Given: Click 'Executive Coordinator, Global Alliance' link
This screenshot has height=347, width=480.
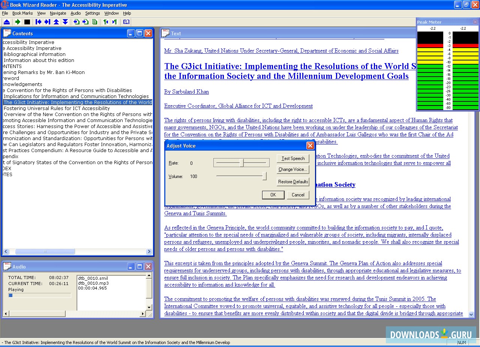Looking at the screenshot, I should click(x=238, y=106).
